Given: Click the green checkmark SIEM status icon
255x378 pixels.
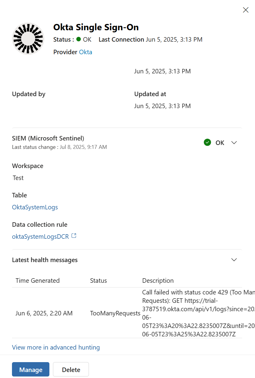Looking at the screenshot, I should (x=207, y=143).
